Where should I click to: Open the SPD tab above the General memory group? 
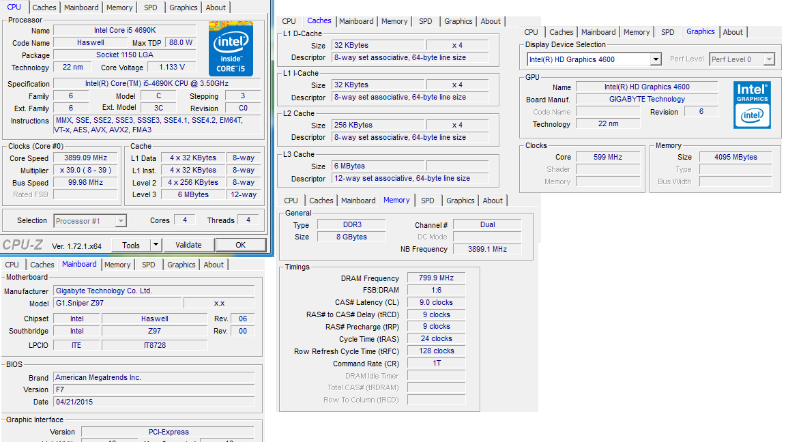427,201
